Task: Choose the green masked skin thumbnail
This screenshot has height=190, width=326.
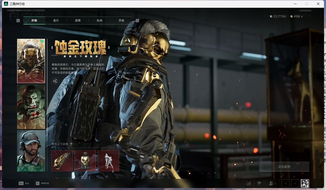Action: coord(31,107)
